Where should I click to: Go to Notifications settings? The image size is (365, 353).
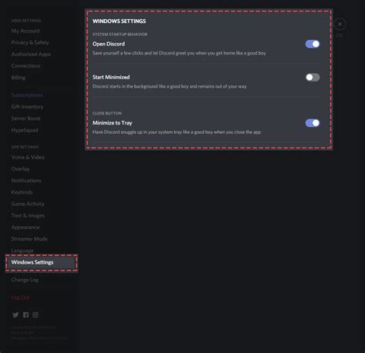tap(26, 181)
